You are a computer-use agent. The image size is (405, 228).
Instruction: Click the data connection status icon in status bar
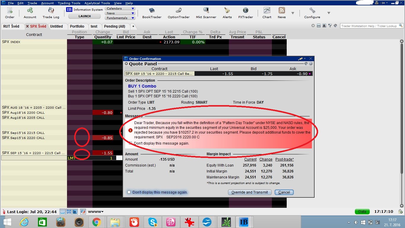[400, 212]
